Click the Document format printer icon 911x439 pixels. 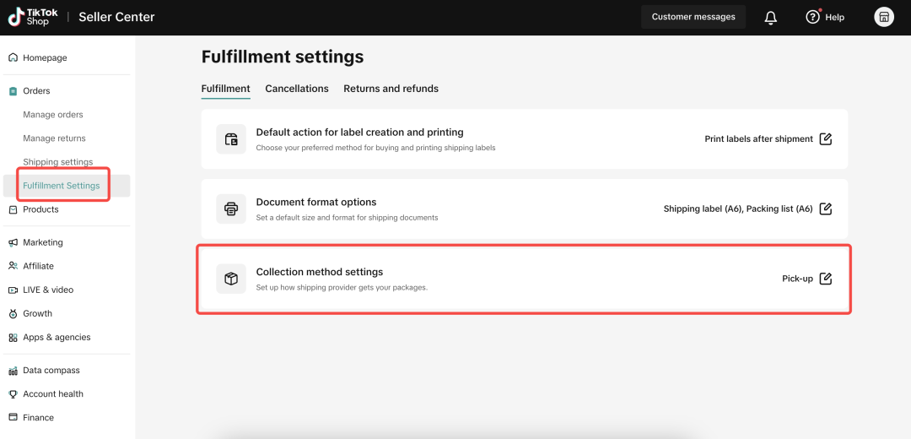(x=231, y=209)
